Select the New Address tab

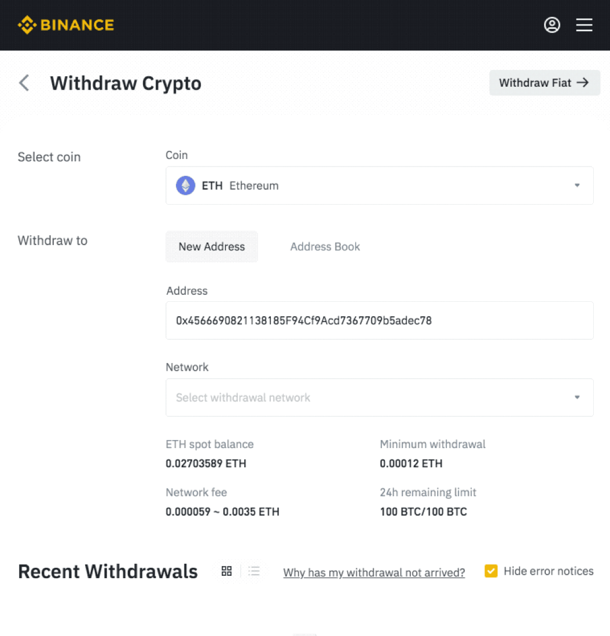click(212, 247)
